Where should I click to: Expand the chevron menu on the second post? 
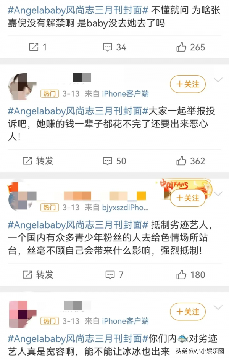[x=218, y=80]
